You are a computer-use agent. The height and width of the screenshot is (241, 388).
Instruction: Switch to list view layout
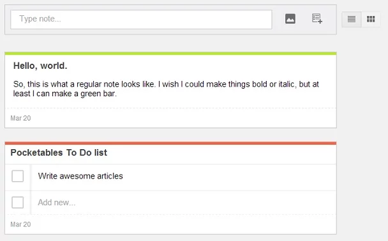[352, 19]
